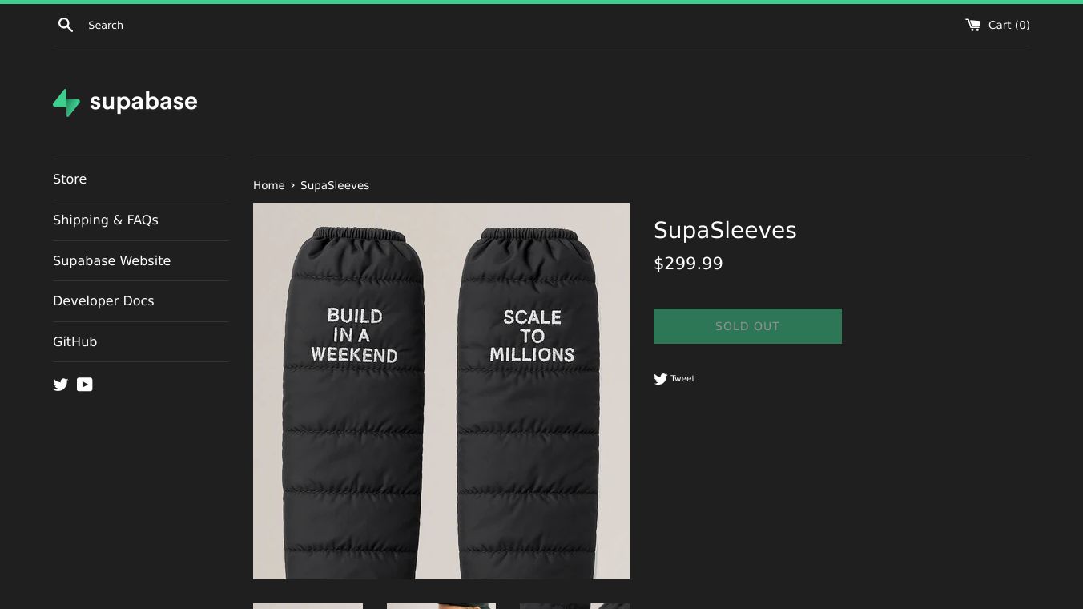The width and height of the screenshot is (1083, 609).
Task: Open the Cart (0) text link
Action: (1009, 25)
